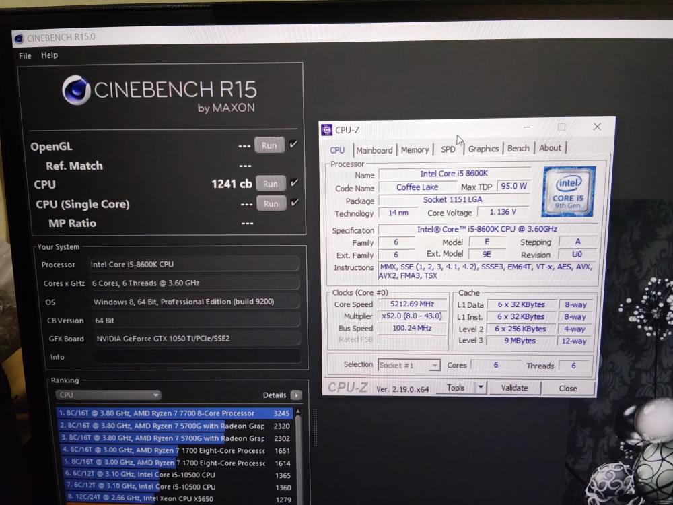Run the CPU (Single Core) benchmark

pyautogui.click(x=271, y=203)
